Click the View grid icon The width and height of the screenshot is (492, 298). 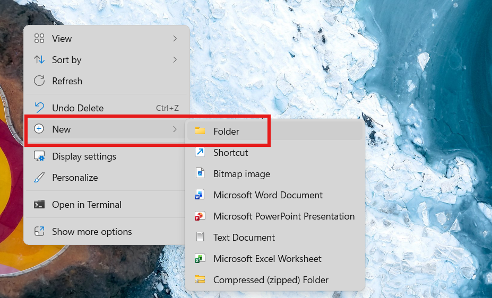point(39,38)
